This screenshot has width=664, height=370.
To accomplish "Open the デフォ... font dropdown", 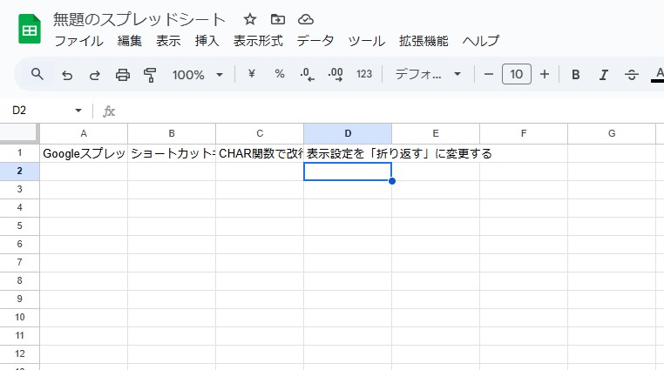I will pyautogui.click(x=428, y=74).
